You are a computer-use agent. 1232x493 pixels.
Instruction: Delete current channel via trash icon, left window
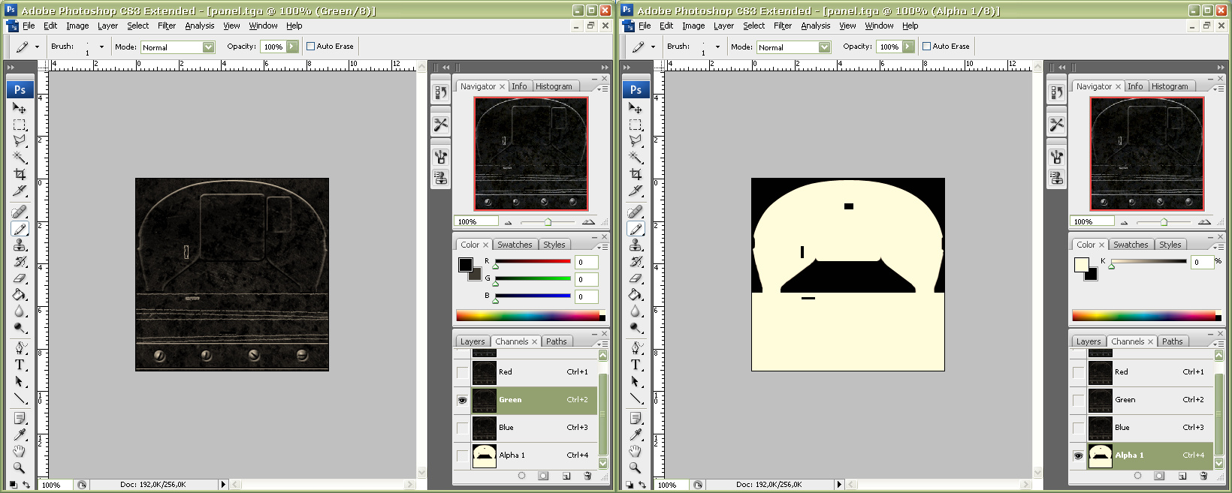587,476
